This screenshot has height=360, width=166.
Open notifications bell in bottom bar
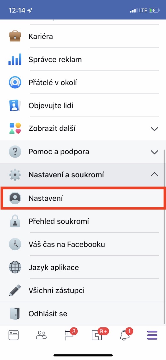pyautogui.click(x=125, y=335)
